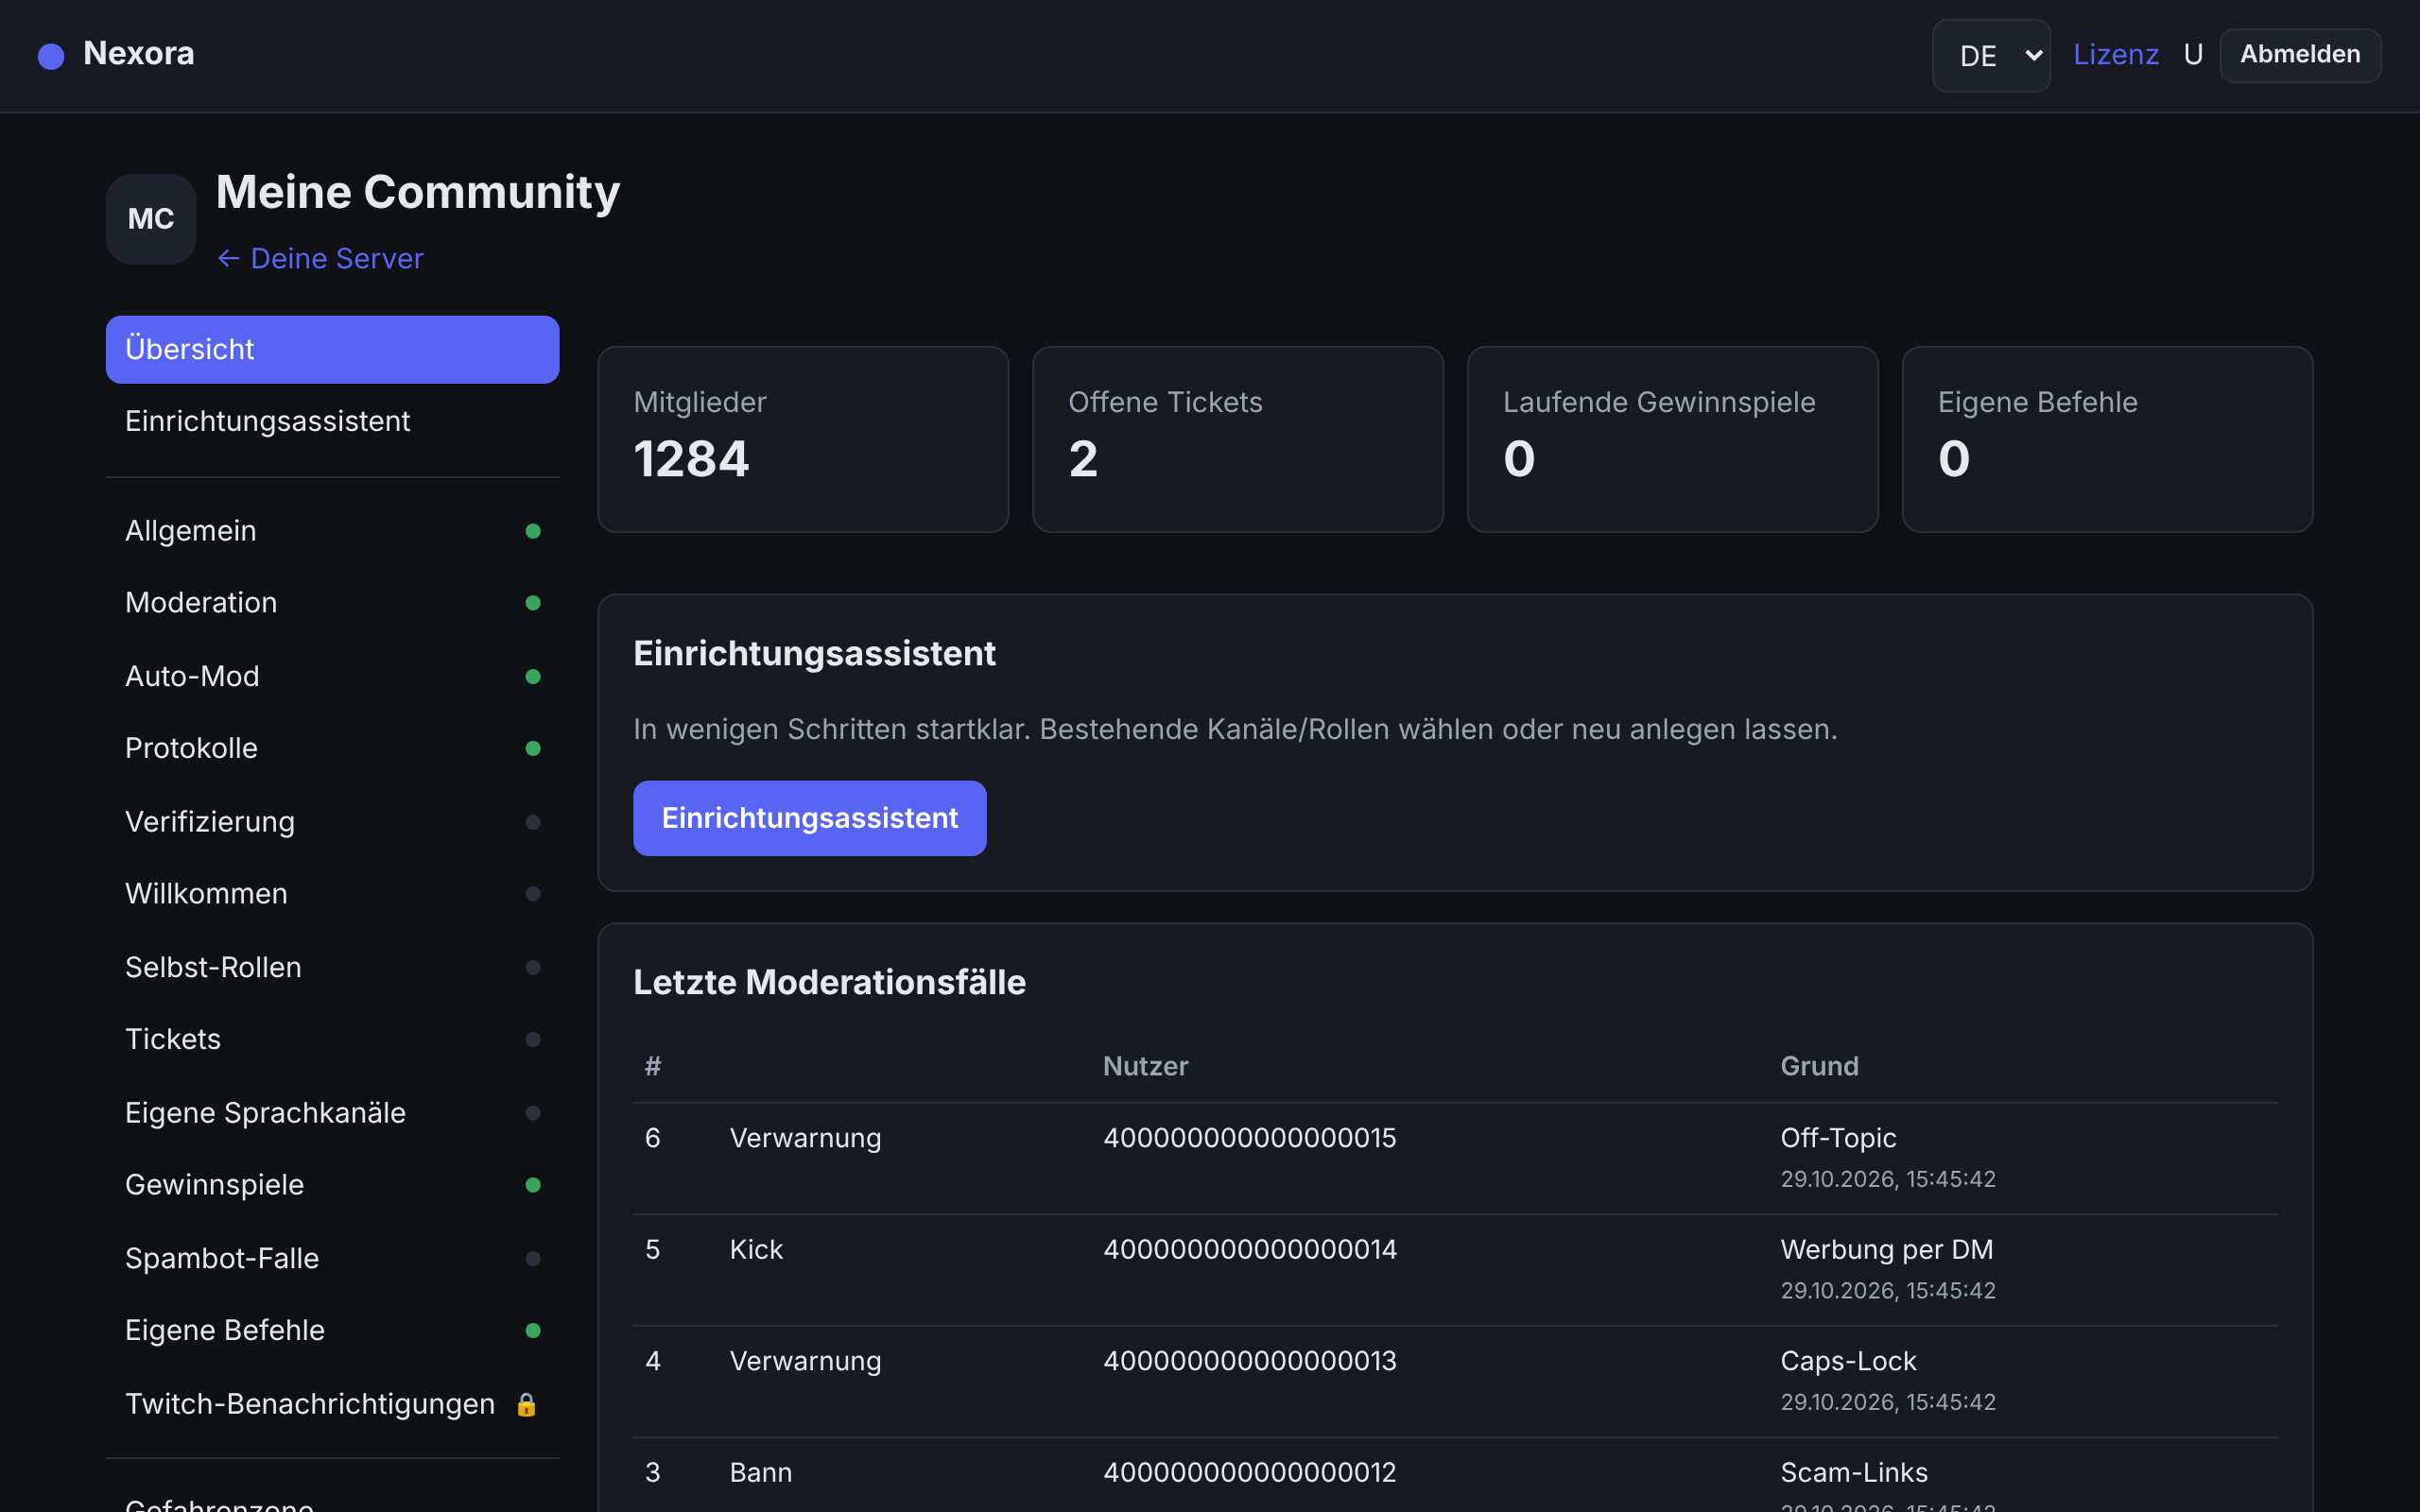This screenshot has height=1512, width=2420.
Task: Select the Übersicht sidebar item
Action: click(332, 350)
